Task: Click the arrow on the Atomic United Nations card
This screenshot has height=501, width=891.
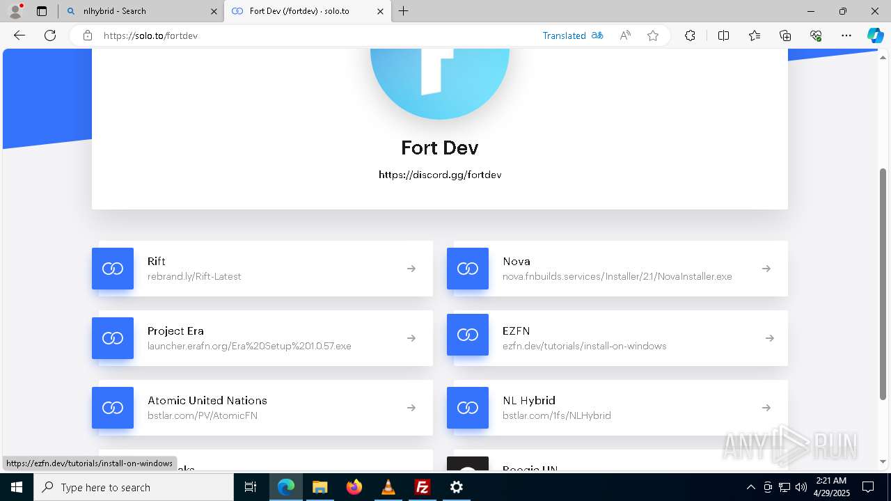Action: point(411,408)
